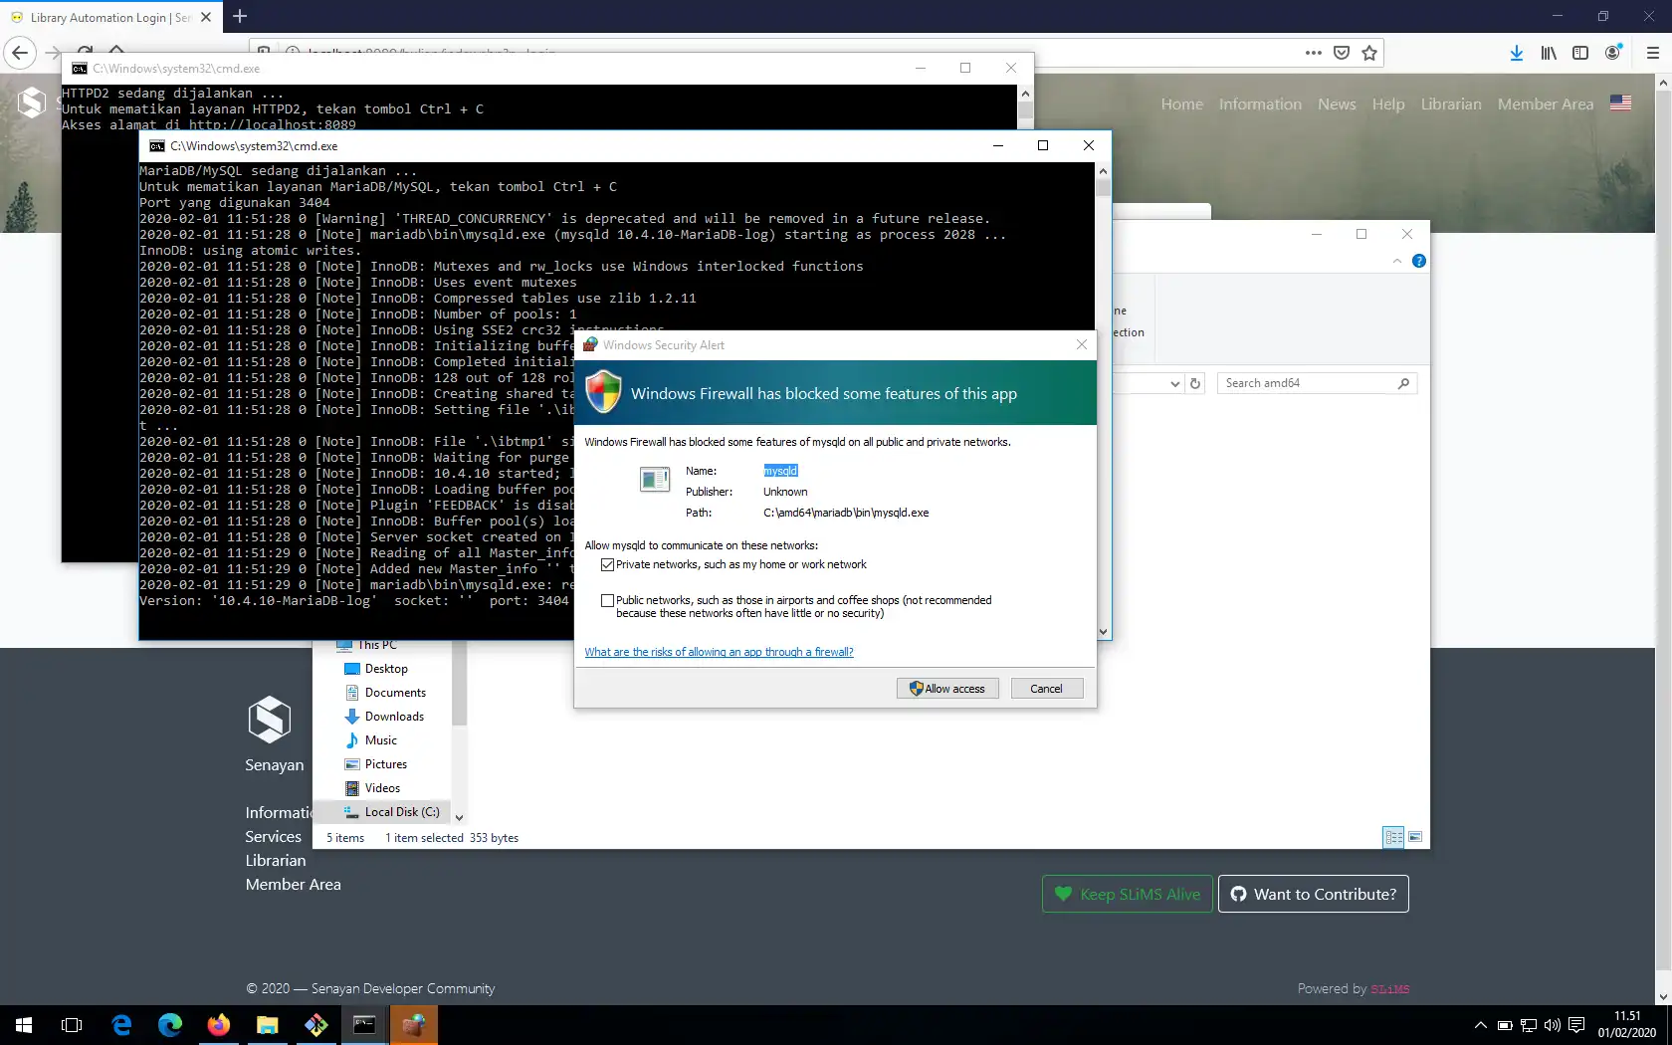Click Allow access button

point(947,689)
